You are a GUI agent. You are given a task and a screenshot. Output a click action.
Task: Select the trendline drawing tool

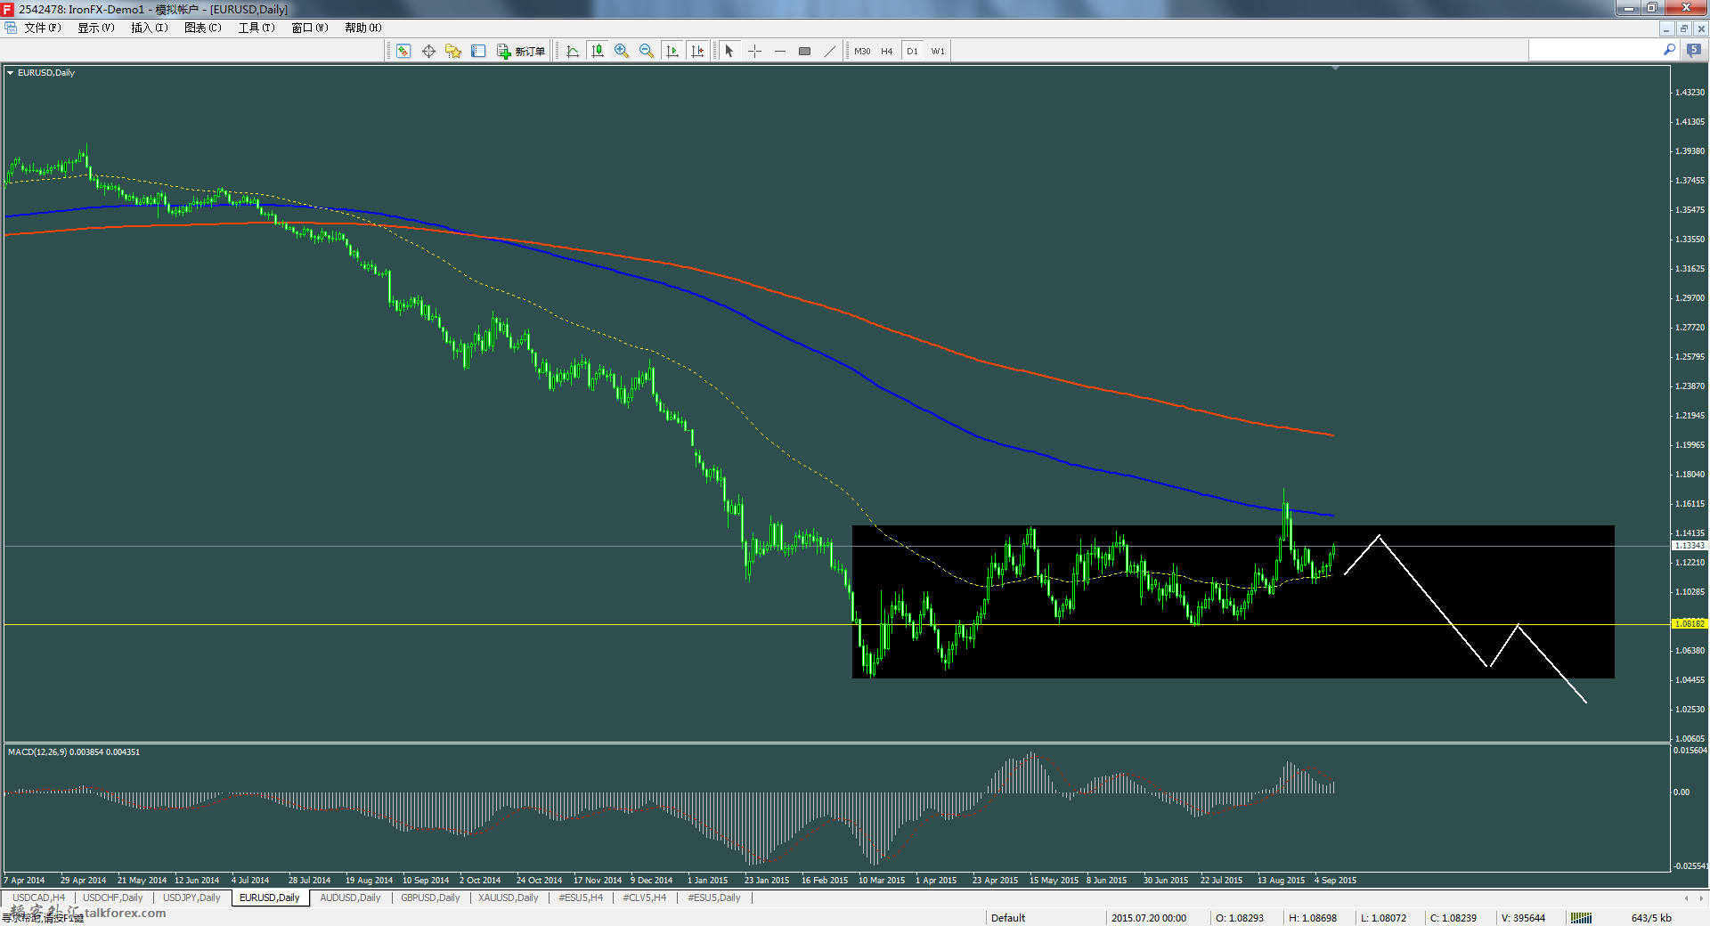coord(830,51)
